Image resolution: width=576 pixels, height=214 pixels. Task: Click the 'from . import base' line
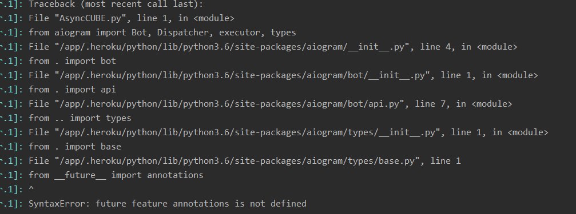tap(74, 147)
